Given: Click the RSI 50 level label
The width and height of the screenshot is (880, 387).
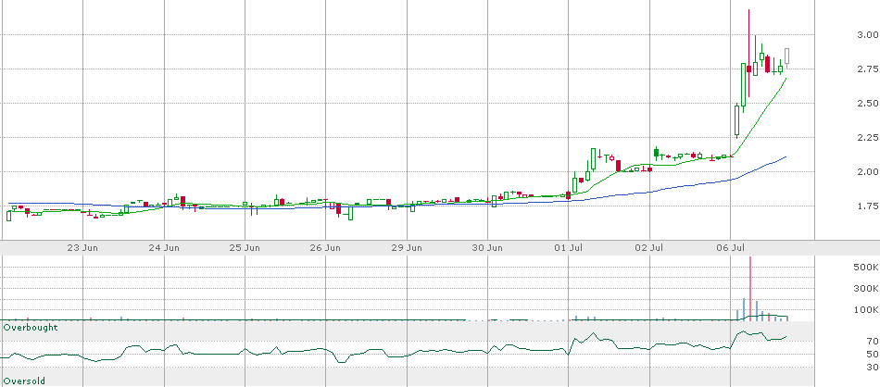Looking at the screenshot, I should 872,354.
